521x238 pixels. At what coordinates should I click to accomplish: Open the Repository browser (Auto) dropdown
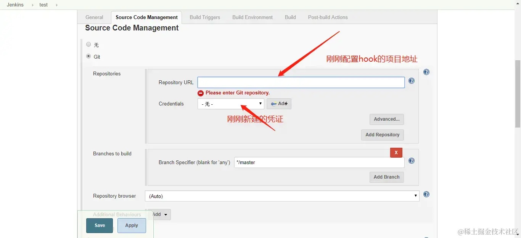tap(282, 196)
